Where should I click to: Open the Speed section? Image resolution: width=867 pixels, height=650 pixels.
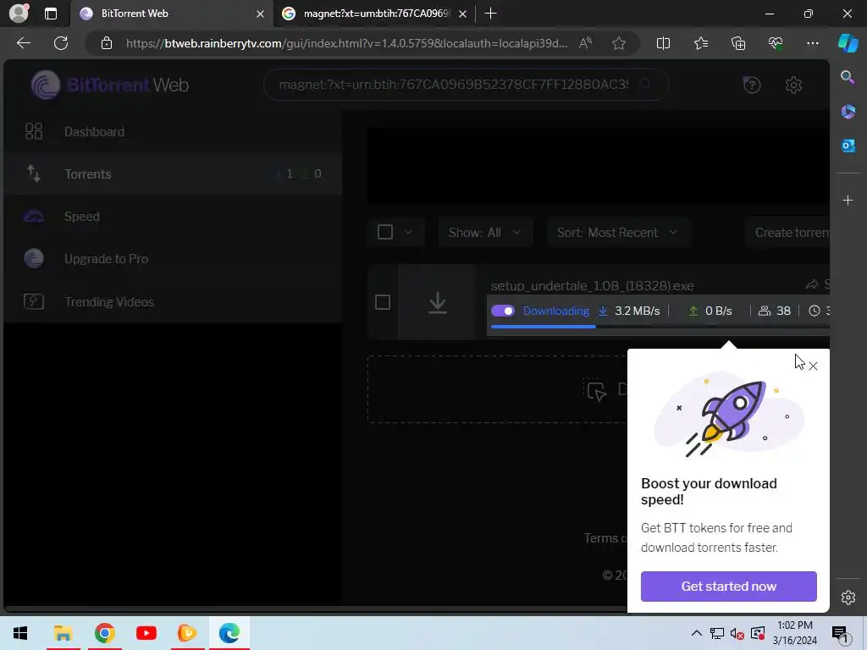pyautogui.click(x=173, y=217)
